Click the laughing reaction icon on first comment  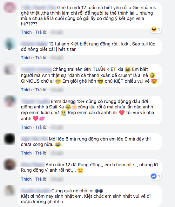(154, 29)
